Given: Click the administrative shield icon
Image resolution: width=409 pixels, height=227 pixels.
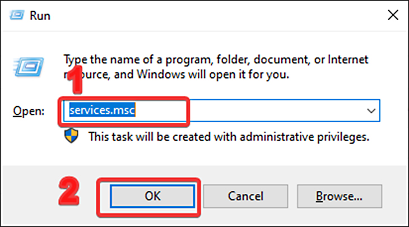Looking at the screenshot, I should coord(71,136).
